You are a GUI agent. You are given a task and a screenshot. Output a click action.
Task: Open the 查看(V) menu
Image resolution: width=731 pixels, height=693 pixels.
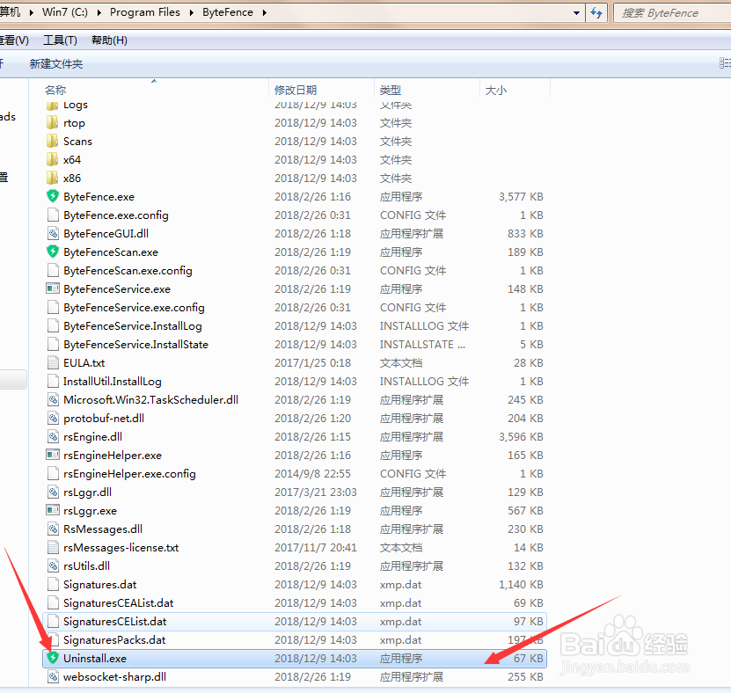[14, 40]
